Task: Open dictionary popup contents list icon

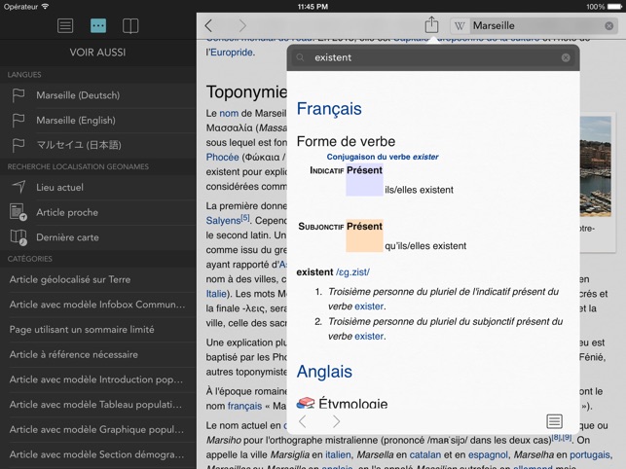Action: click(554, 421)
